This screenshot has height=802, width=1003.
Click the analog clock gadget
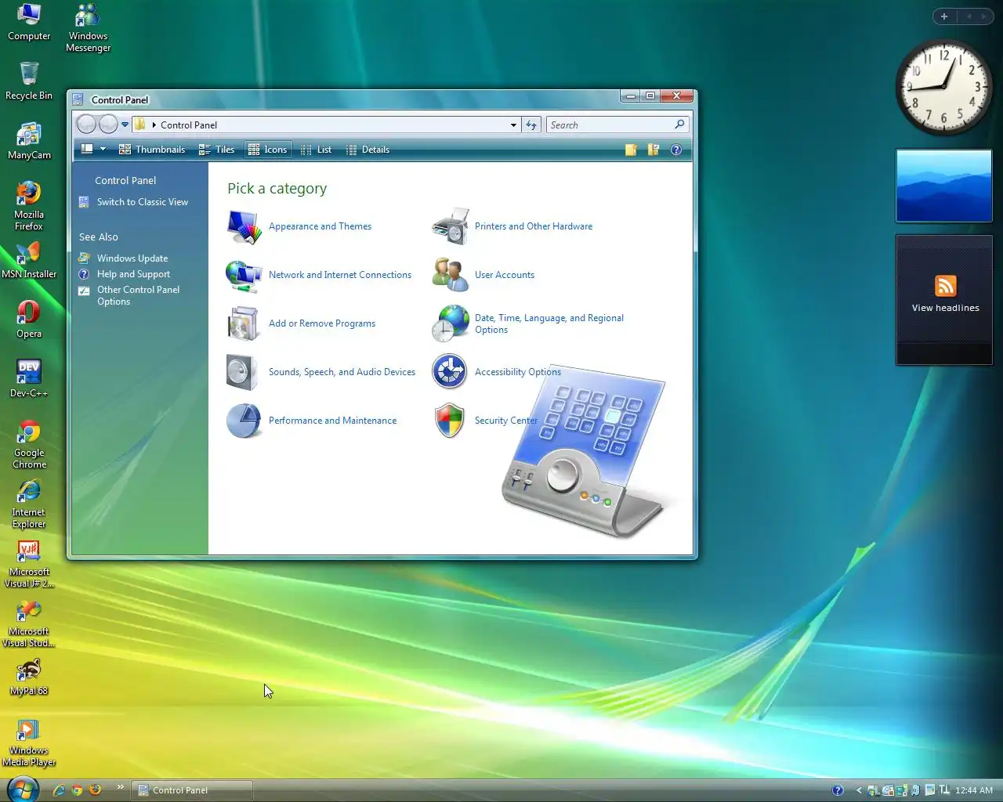[944, 87]
